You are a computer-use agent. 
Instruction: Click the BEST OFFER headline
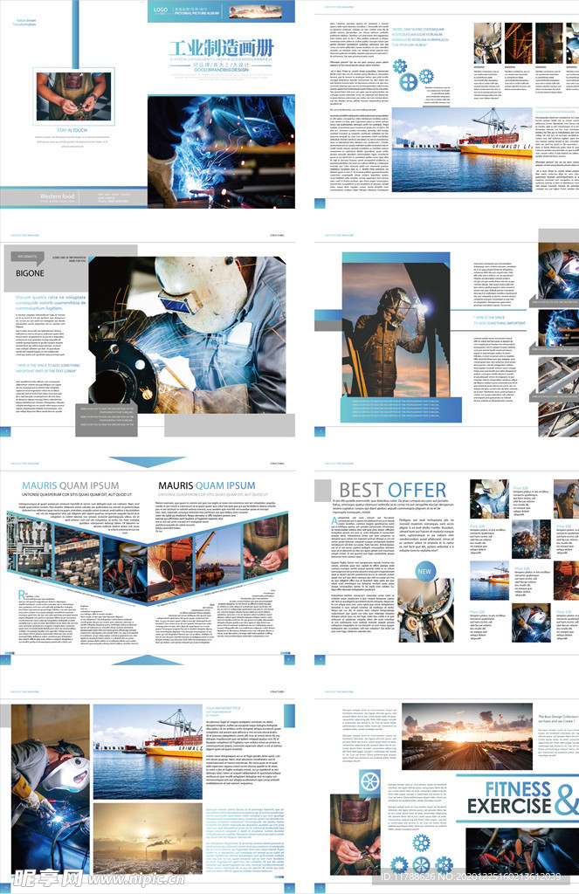coord(392,491)
